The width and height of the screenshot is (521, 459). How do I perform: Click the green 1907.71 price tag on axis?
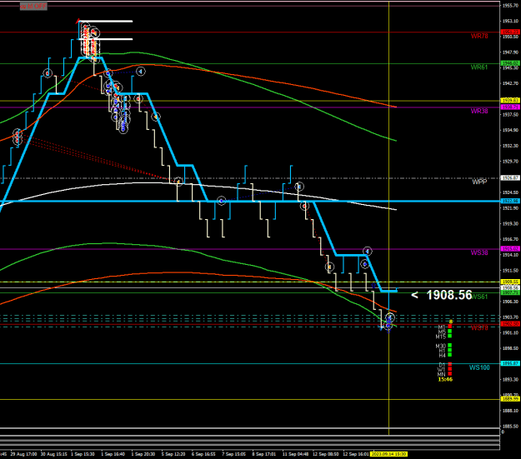tap(510, 292)
